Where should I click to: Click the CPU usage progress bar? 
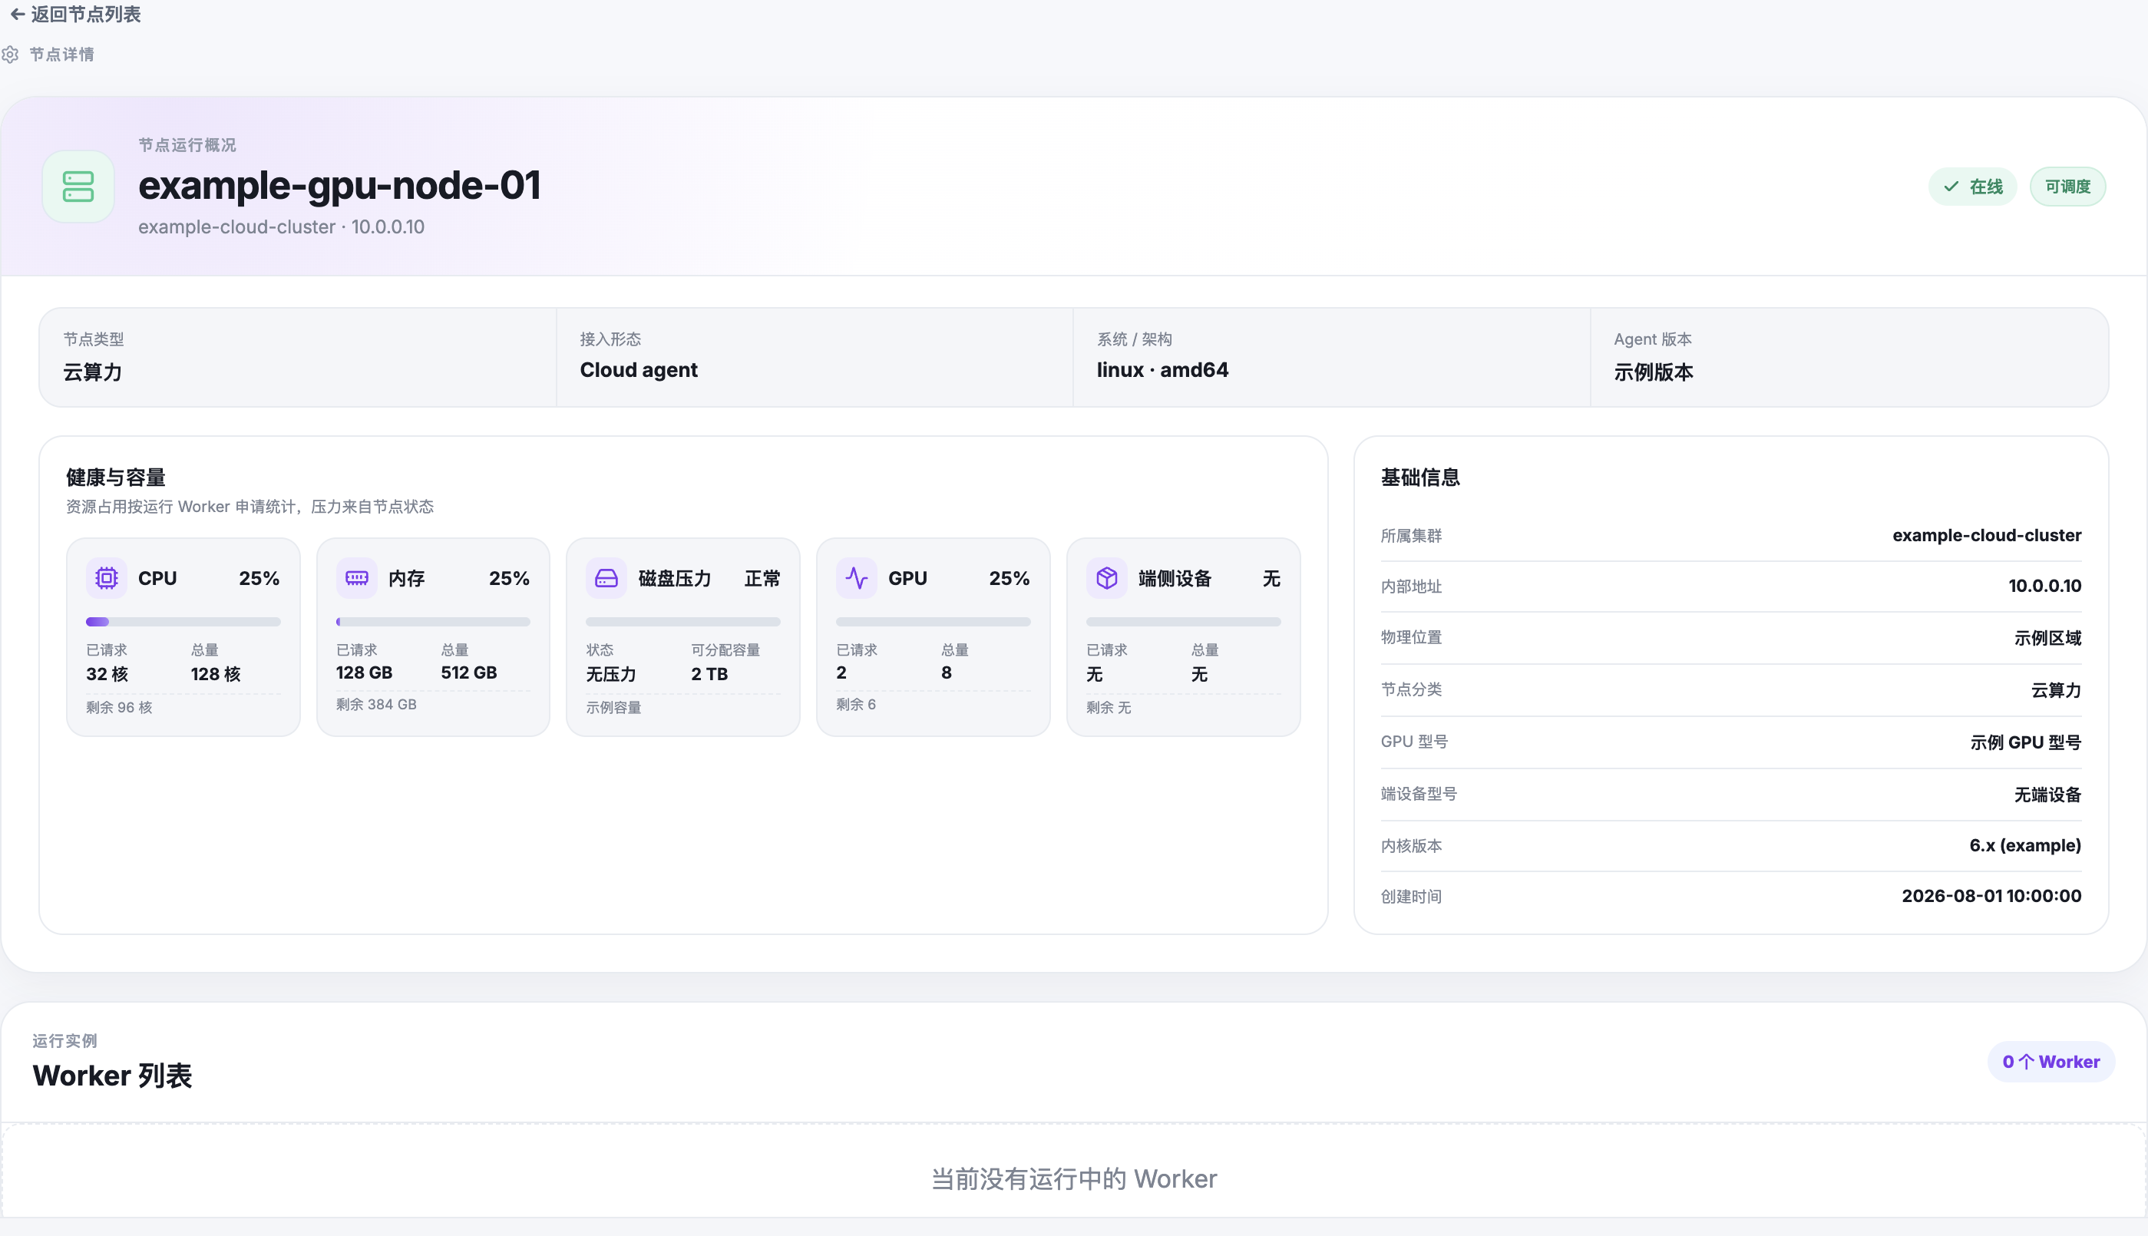coord(183,623)
